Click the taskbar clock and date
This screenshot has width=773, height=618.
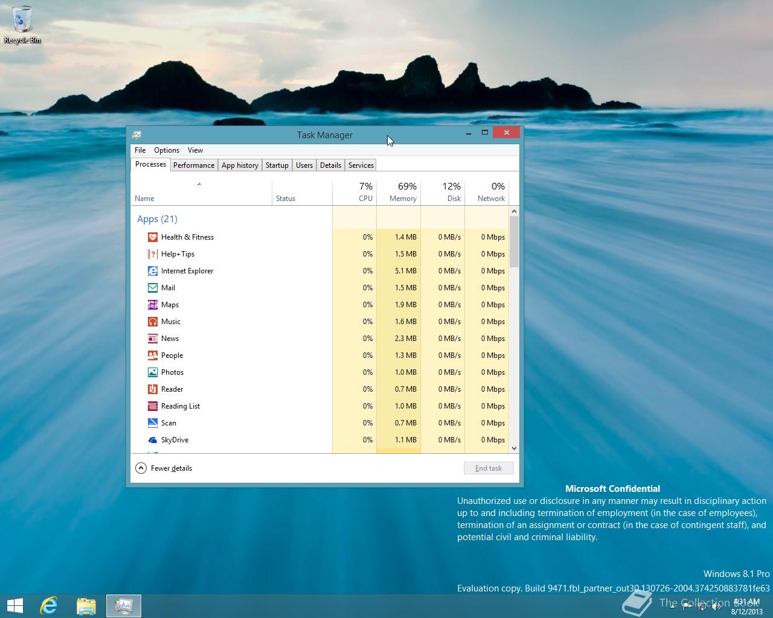(x=746, y=607)
